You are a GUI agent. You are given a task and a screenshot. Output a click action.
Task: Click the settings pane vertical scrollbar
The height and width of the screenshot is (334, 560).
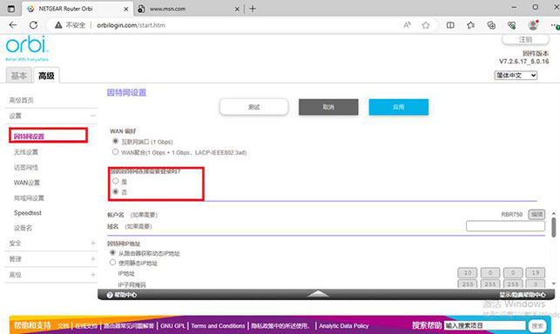click(554, 227)
